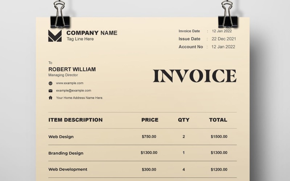290x181 pixels.
Task: Click the PRICE column header
Action: coord(150,120)
